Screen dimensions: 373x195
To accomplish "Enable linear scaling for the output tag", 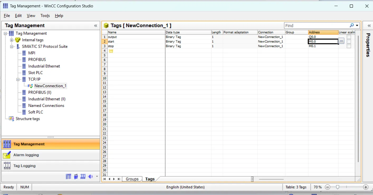I will (349, 37).
